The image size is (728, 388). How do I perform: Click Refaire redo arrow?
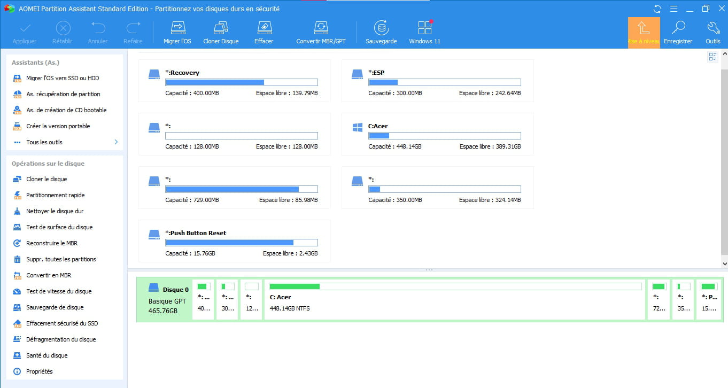pos(133,33)
